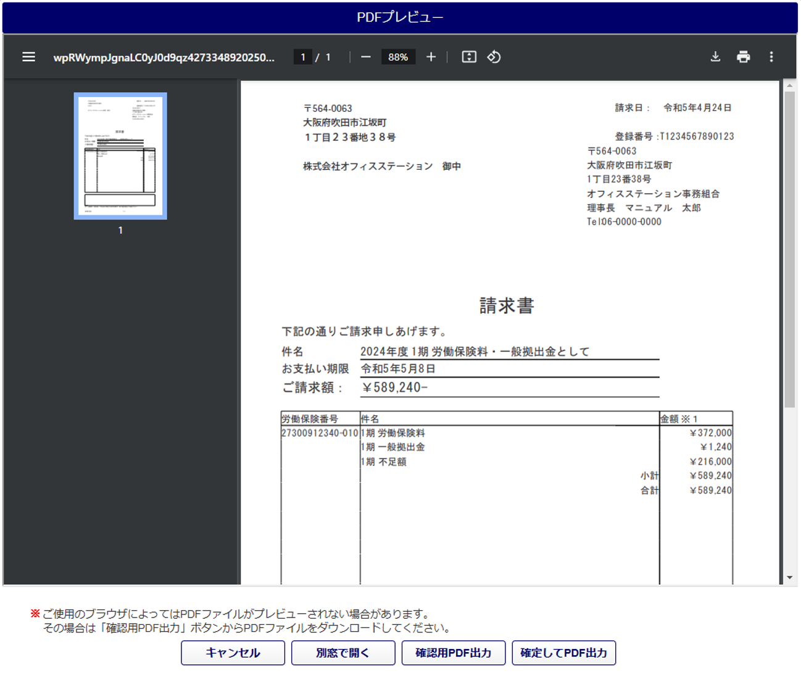Click the scrollbar down arrow
The image size is (801, 694).
789,578
